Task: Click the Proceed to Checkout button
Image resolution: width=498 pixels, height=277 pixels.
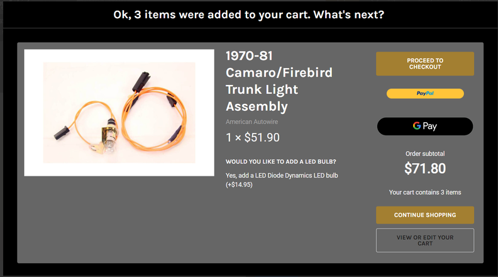Action: point(425,64)
